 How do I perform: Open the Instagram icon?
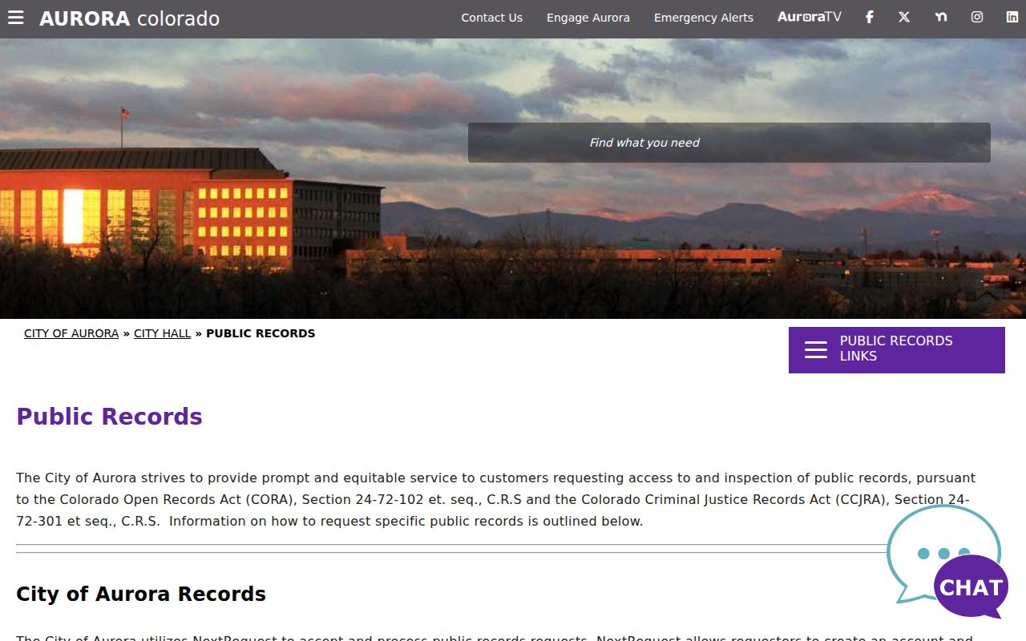point(977,17)
